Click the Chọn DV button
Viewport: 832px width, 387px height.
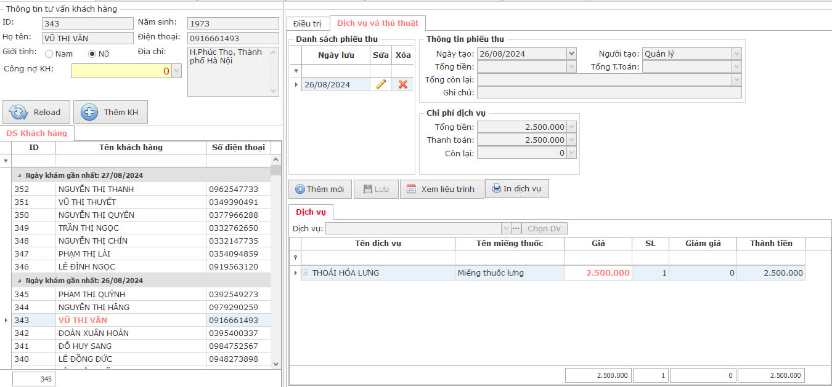[545, 228]
